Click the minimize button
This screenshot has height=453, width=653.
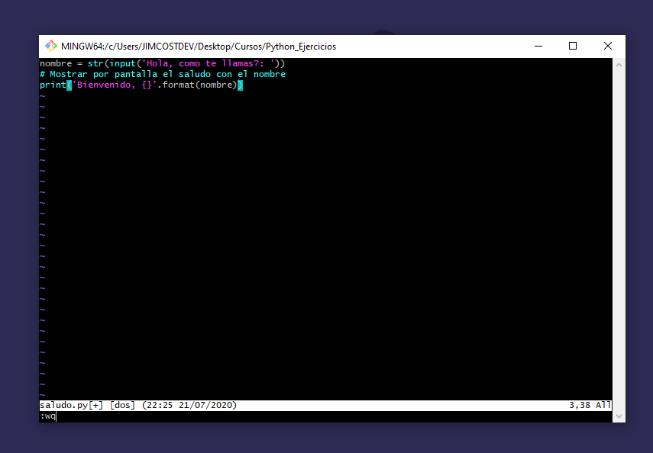click(538, 46)
